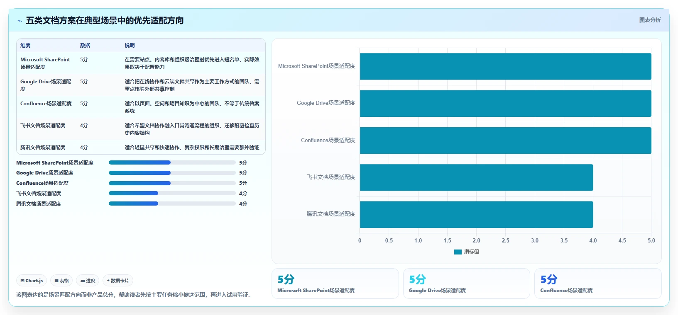The width and height of the screenshot is (678, 315).
Task: Click the Google Drive 5分 data card
Action: click(x=467, y=283)
